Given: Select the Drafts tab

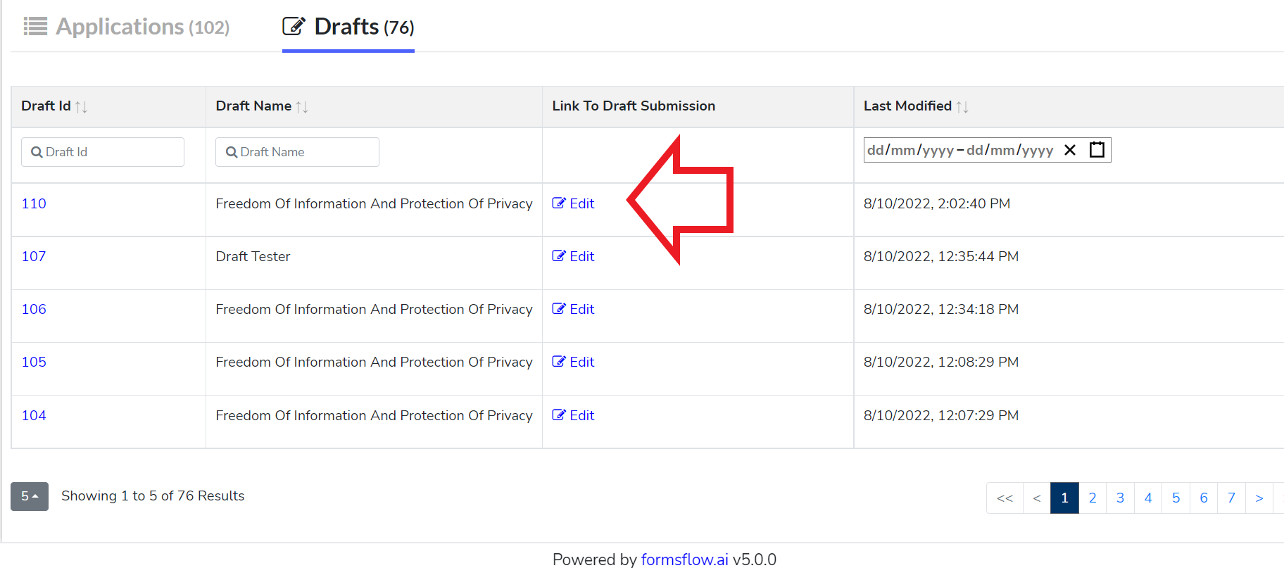Looking at the screenshot, I should coord(348,27).
